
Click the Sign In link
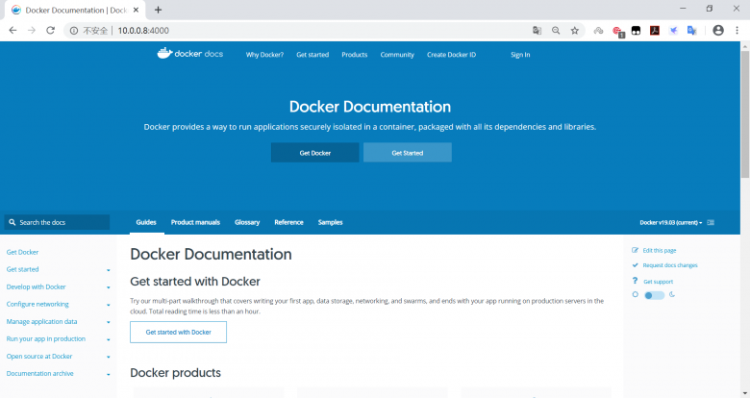[x=520, y=55]
